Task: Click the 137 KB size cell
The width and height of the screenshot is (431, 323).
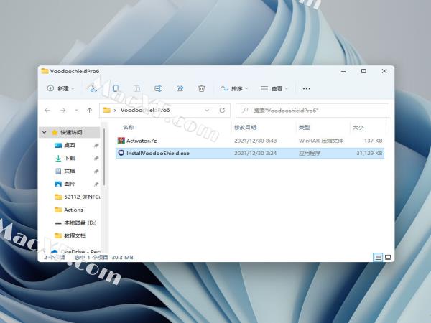Action: (374, 141)
